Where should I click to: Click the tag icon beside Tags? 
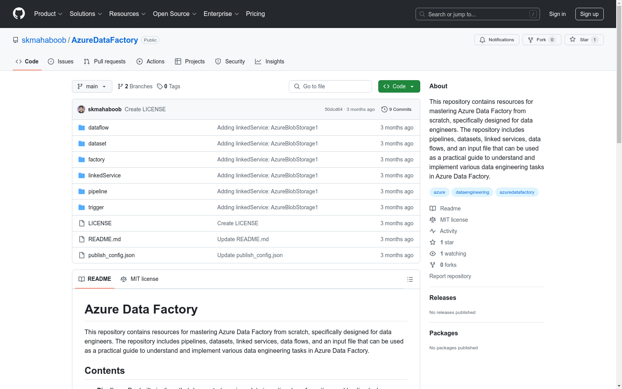tap(160, 86)
